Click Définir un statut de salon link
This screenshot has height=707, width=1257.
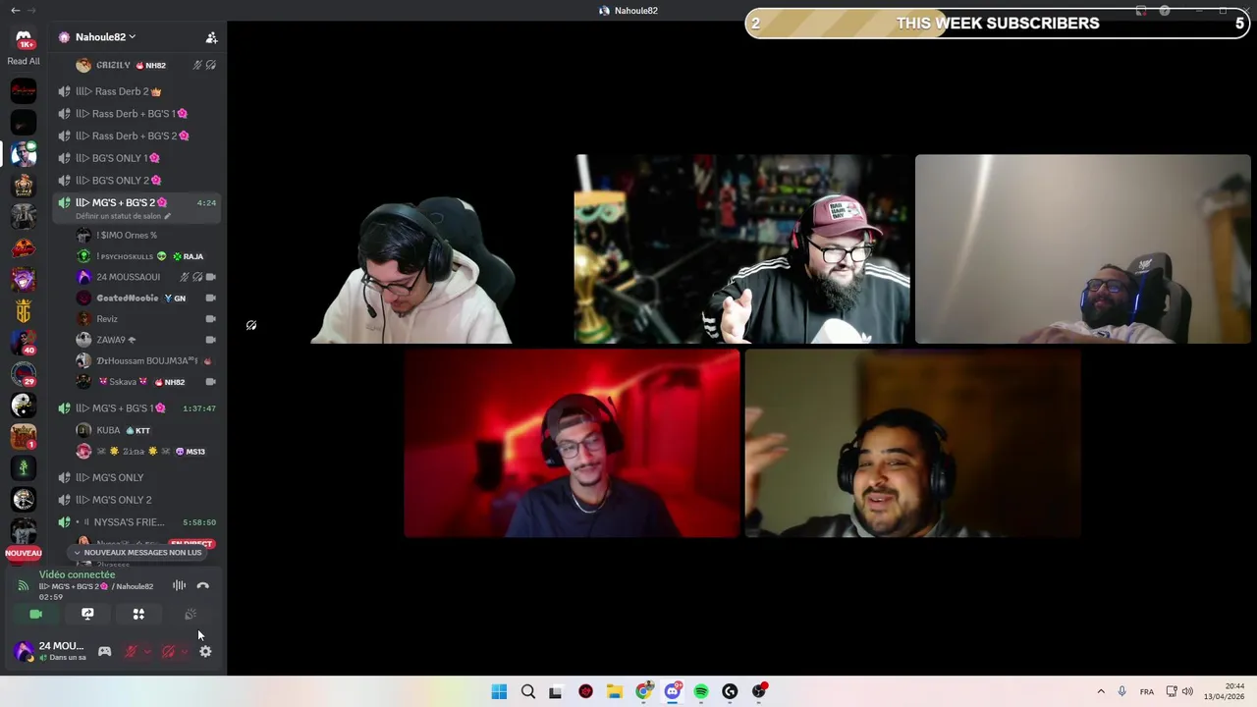123,216
